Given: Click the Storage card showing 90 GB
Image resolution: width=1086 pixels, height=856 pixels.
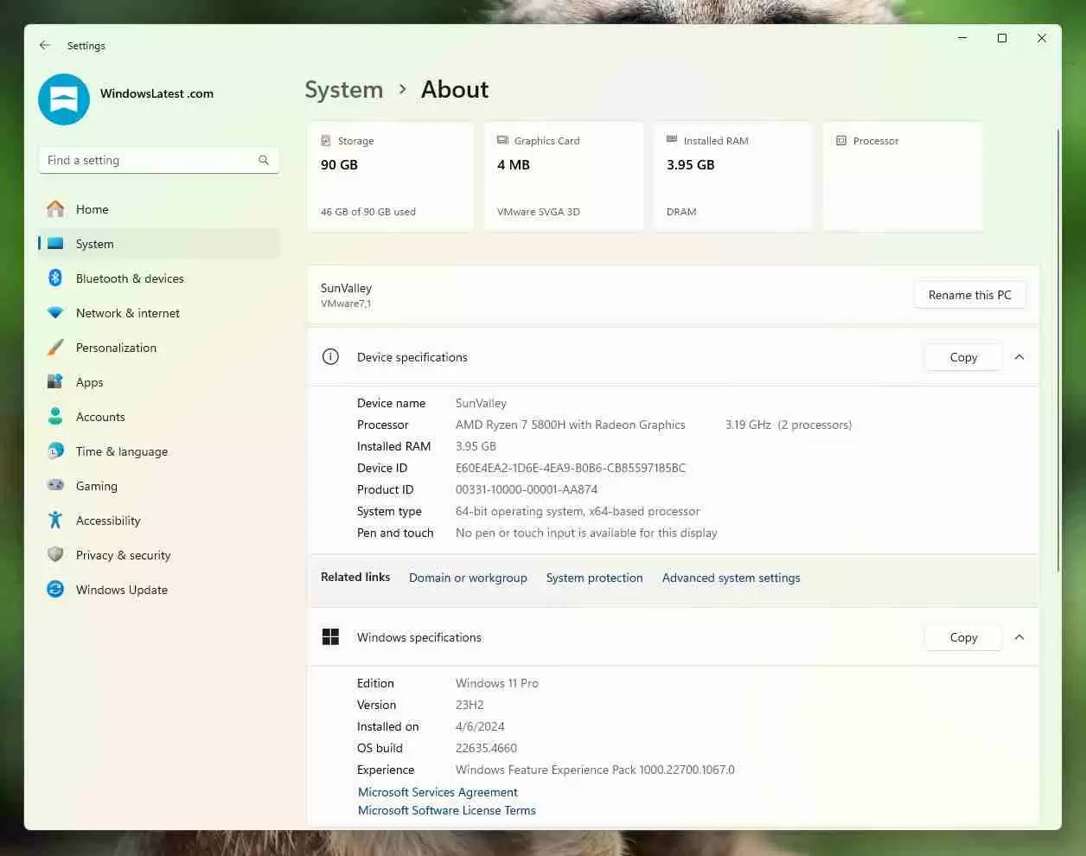Looking at the screenshot, I should 390,176.
